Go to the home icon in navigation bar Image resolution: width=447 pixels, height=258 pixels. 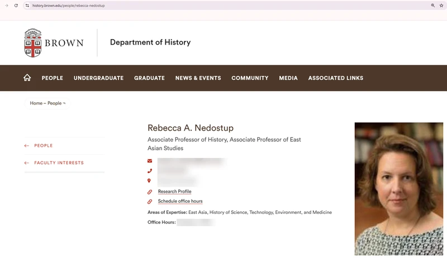tap(27, 78)
